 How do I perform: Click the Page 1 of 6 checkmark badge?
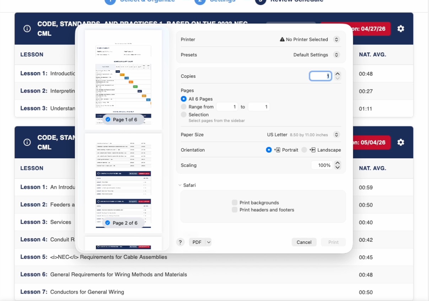tap(108, 120)
